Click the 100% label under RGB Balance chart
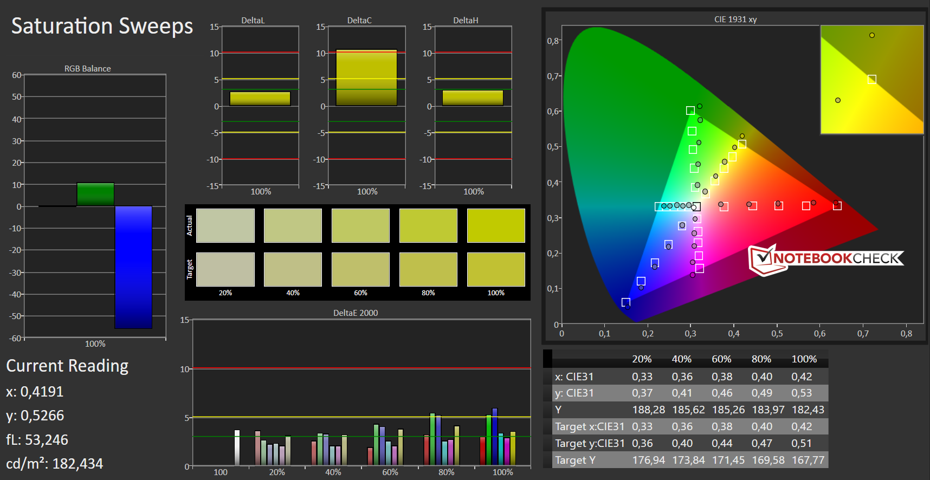The height and width of the screenshot is (480, 930). [95, 344]
